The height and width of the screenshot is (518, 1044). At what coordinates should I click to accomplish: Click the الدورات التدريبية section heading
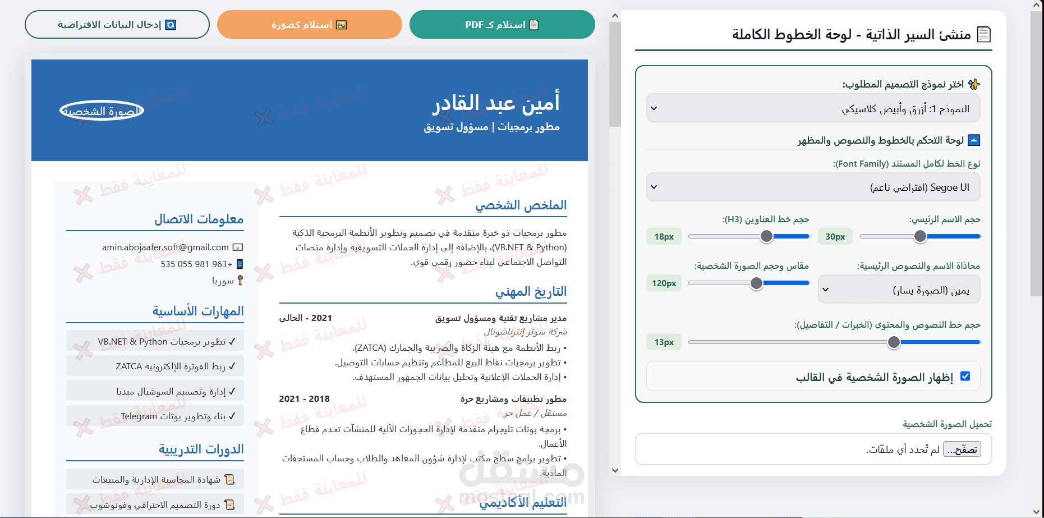tap(201, 449)
